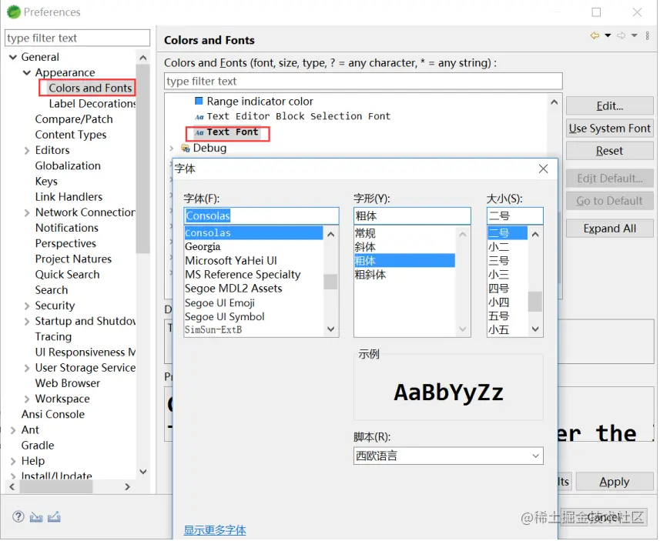Collapse the General tree node

13,57
